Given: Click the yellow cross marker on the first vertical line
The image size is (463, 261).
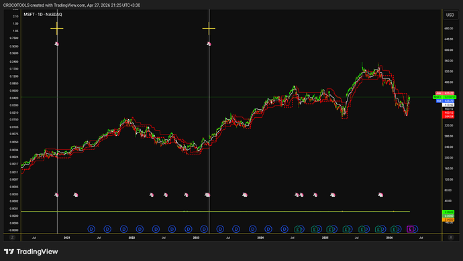Looking at the screenshot, I should 56,29.
